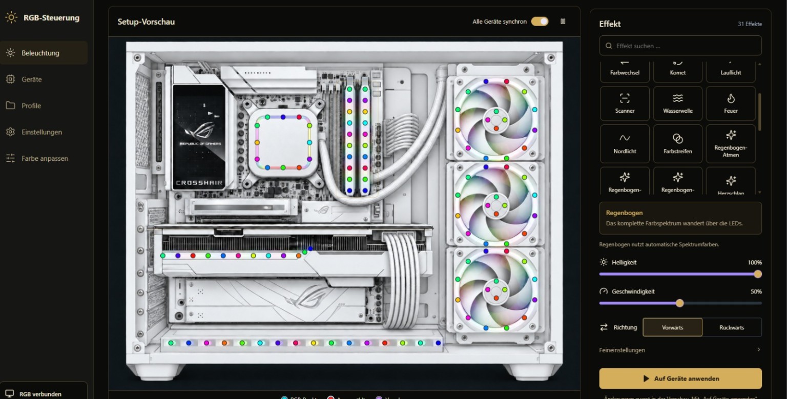This screenshot has width=787, height=399.
Task: Focus the Effekt suchen search field
Action: pos(680,46)
